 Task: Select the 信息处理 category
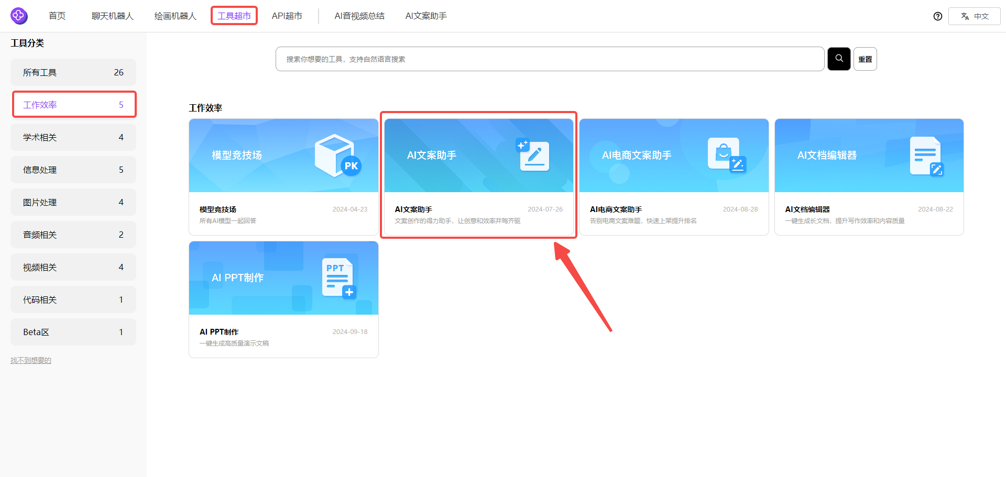pos(73,170)
